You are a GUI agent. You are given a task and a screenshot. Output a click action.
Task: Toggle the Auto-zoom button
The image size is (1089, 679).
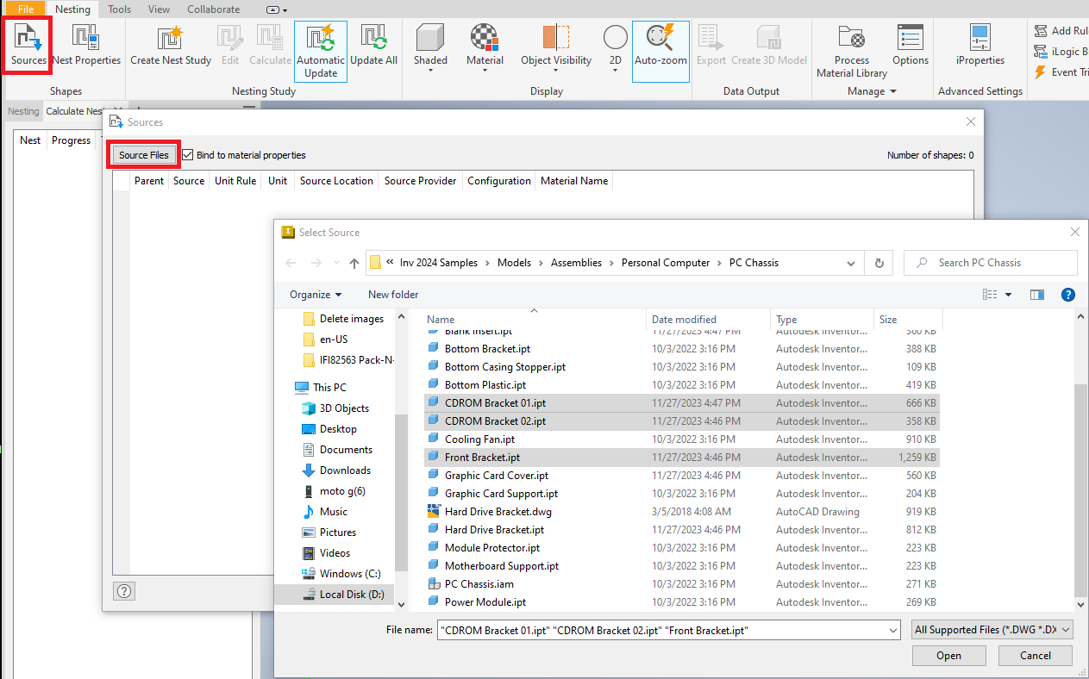click(x=660, y=51)
